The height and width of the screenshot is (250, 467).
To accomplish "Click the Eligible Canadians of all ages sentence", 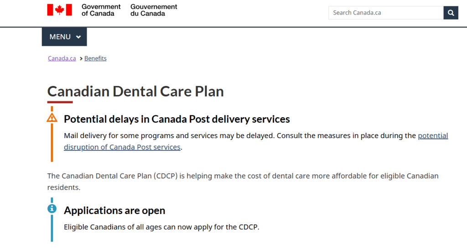I will click(x=161, y=227).
